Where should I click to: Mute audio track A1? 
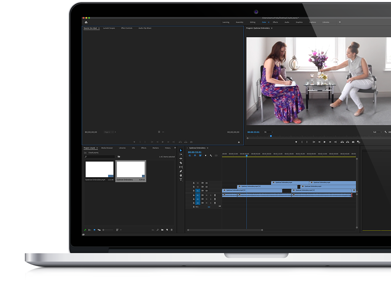pos(207,195)
